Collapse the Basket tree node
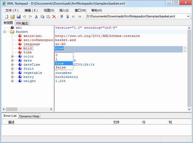Image resolution: width=193 pixels, height=143 pixels. [5, 32]
